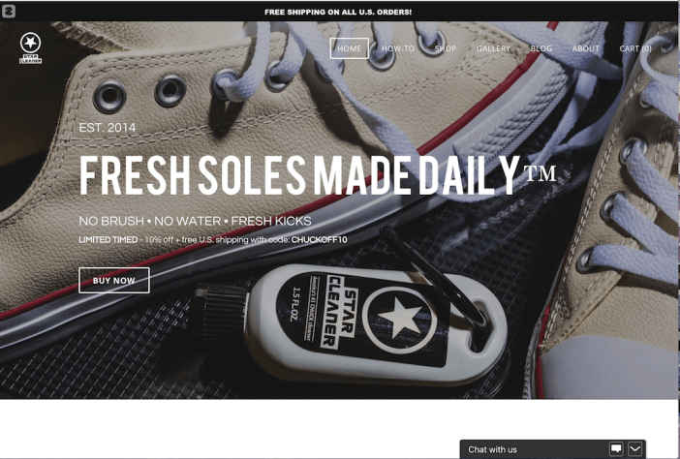The width and height of the screenshot is (680, 459).
Task: Navigate to SHOP
Action: [x=446, y=48]
